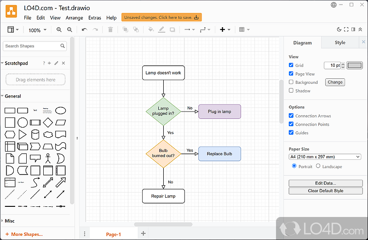Toggle dark mode moon icon
368x240 pixels.
[339, 29]
